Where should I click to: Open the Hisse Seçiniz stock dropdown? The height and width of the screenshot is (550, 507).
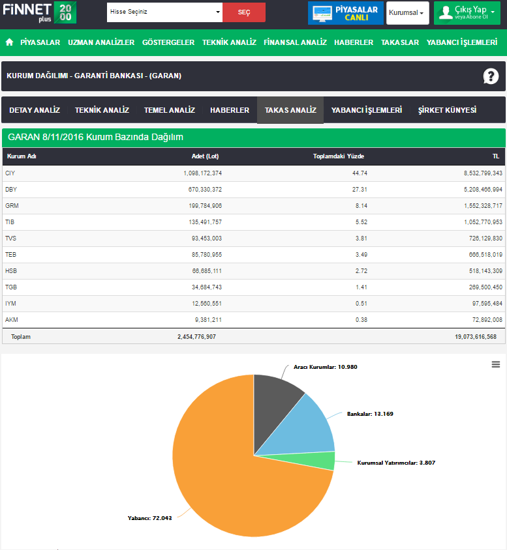pos(164,12)
